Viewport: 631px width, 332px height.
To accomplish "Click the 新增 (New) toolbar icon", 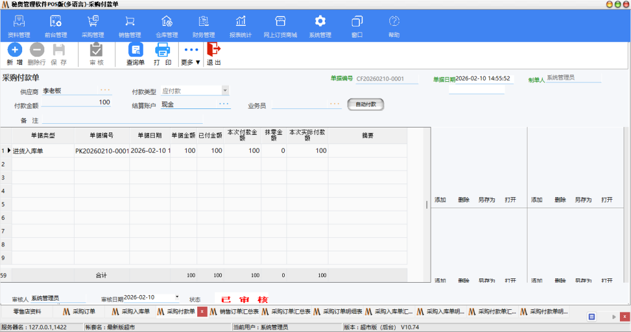I will (x=15, y=51).
